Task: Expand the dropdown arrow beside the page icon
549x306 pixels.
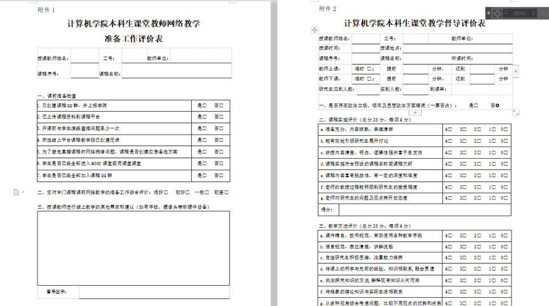Action: click(x=23, y=192)
